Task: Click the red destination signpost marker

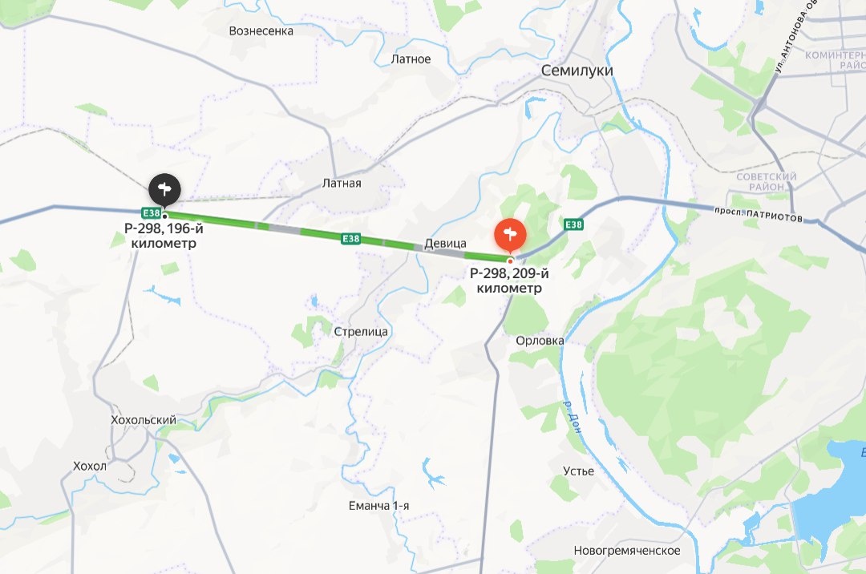Action: (510, 235)
